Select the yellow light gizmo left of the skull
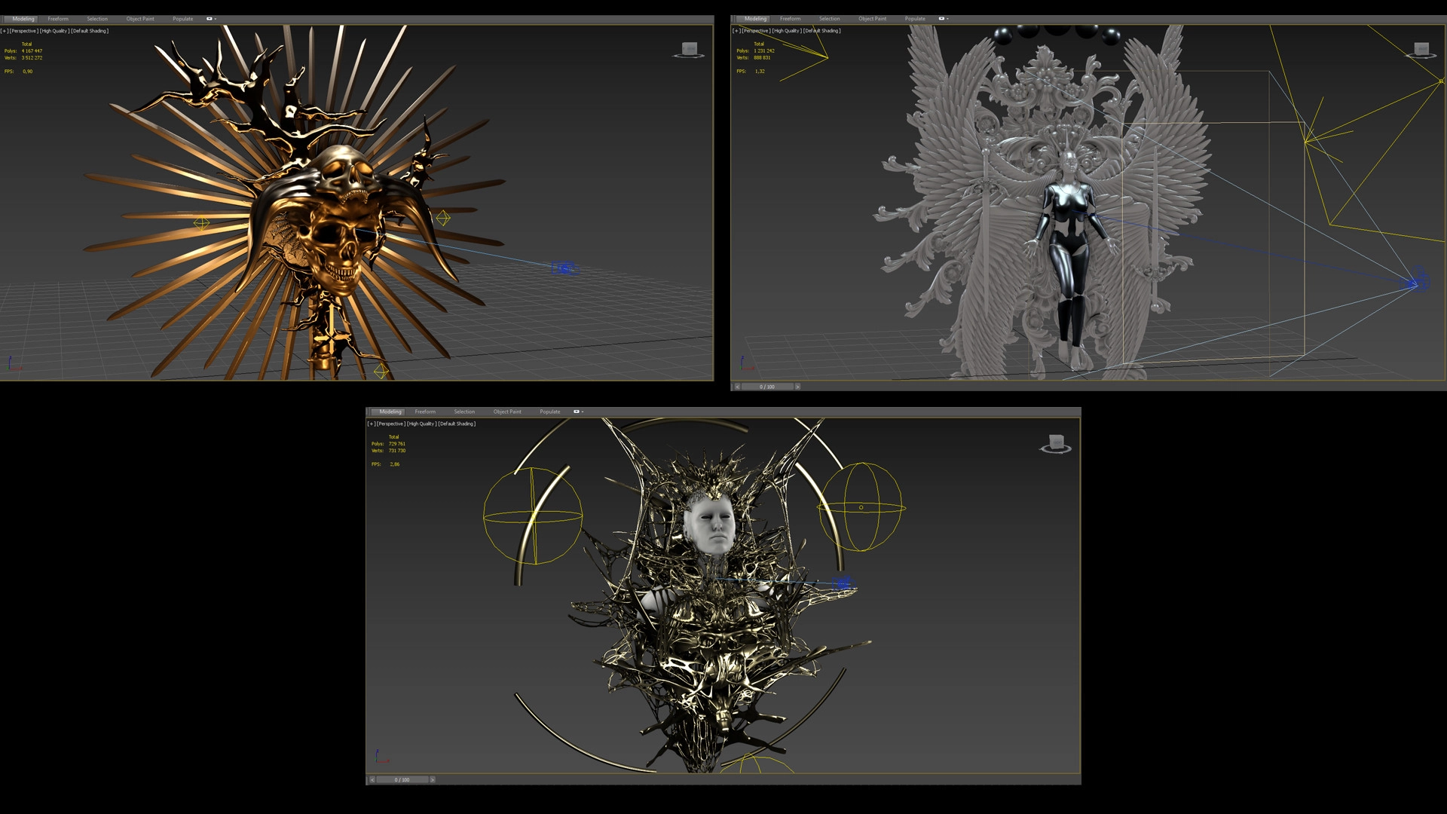The width and height of the screenshot is (1447, 814). point(201,223)
